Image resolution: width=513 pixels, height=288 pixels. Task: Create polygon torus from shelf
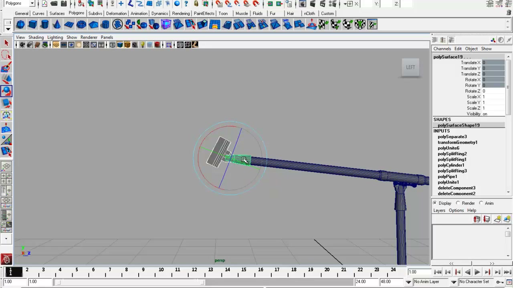pyautogui.click(x=81, y=25)
